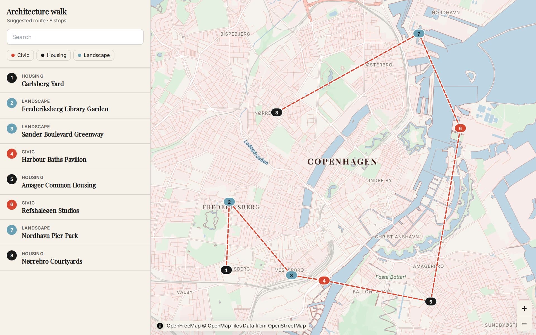
Task: Open the OpenFreeMap attribution link
Action: tap(183, 326)
